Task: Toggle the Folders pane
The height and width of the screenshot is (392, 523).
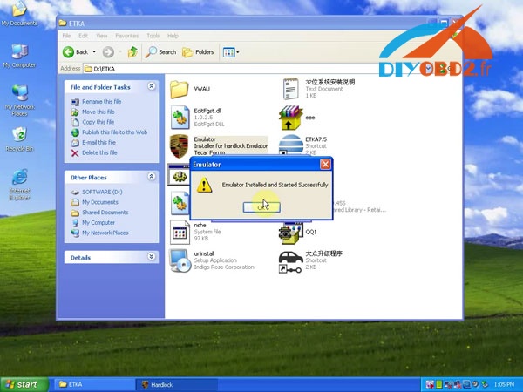Action: pyautogui.click(x=198, y=52)
